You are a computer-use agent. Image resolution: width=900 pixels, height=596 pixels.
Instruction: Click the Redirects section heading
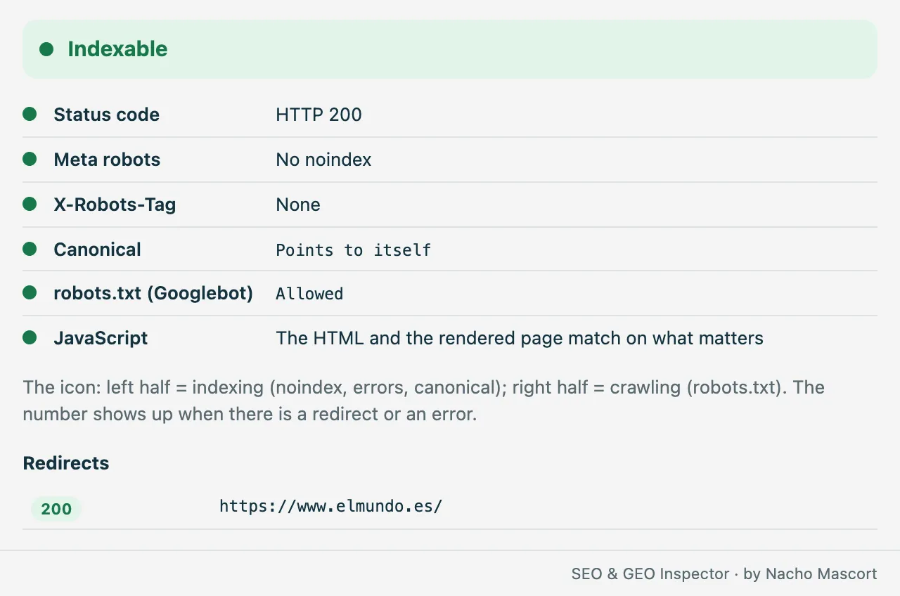pos(66,463)
